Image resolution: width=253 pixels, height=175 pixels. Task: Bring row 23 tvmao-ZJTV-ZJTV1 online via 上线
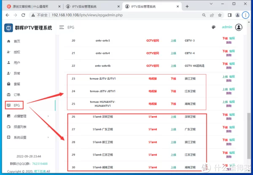pos(225,77)
